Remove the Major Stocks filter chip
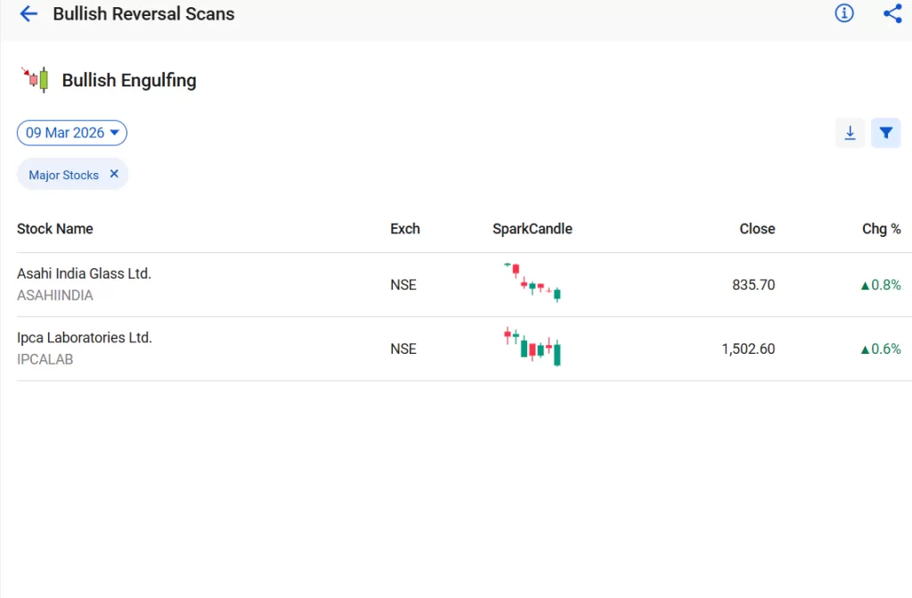The width and height of the screenshot is (912, 598). [113, 174]
